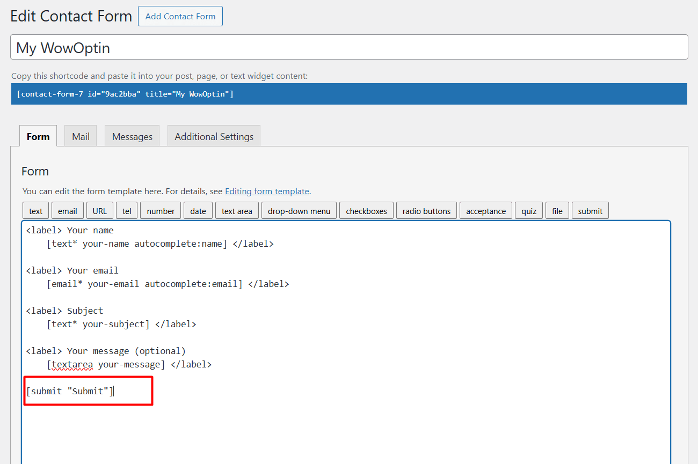698x464 pixels.
Task: Click the "Your message (optional)" label line
Action: tap(106, 351)
